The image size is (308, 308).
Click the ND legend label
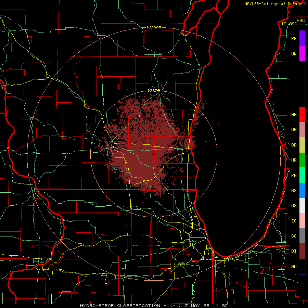point(294,267)
